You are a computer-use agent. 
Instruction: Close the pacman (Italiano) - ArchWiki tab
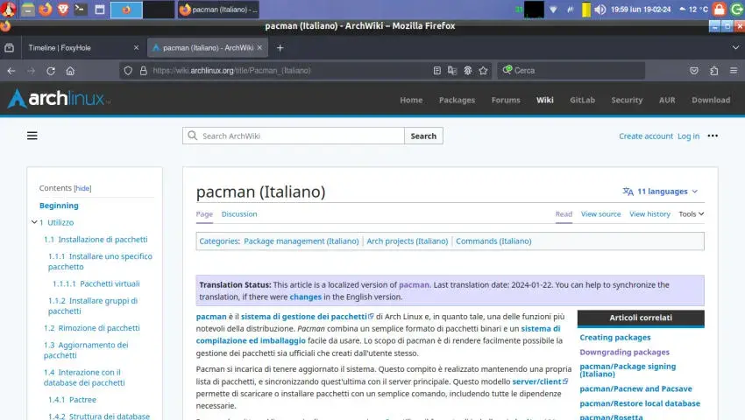pos(259,47)
